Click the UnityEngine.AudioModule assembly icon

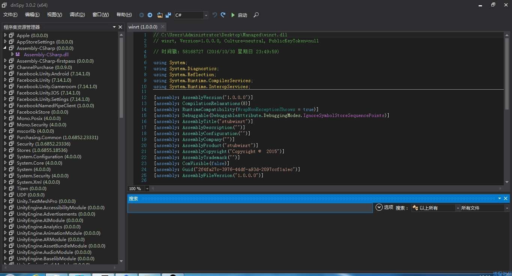point(12,252)
